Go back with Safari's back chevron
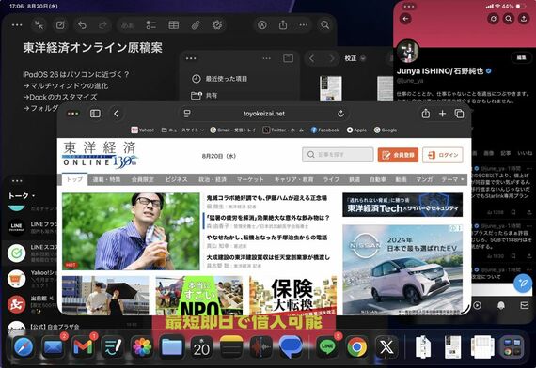Viewport: 536px width, 368px height. coord(117,114)
